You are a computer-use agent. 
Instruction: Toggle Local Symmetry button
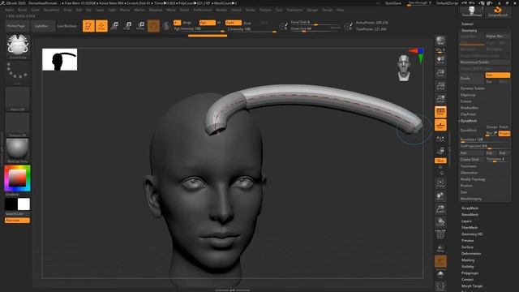pos(440,140)
